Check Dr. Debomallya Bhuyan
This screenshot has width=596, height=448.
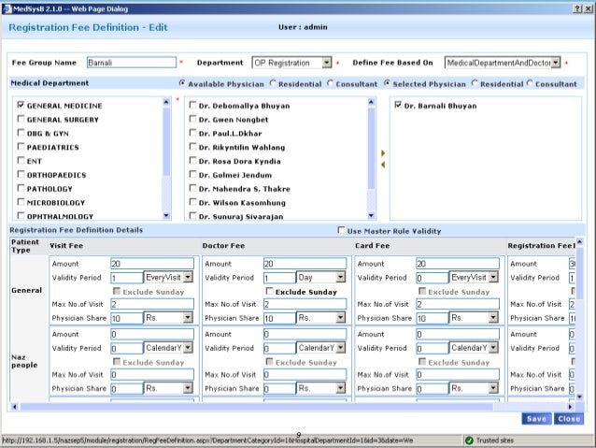pos(192,105)
